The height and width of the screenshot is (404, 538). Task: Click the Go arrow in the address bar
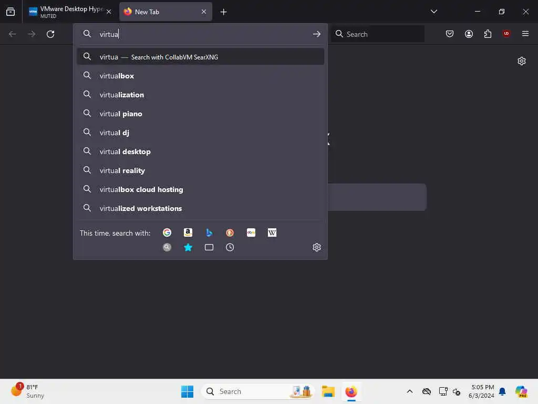click(317, 34)
